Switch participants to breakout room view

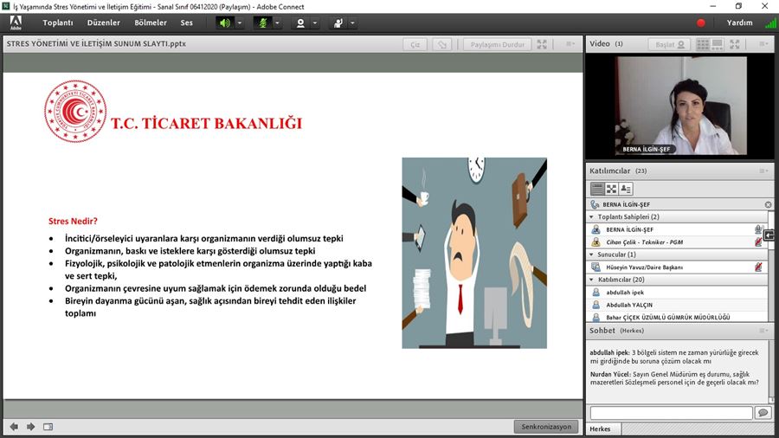click(611, 188)
